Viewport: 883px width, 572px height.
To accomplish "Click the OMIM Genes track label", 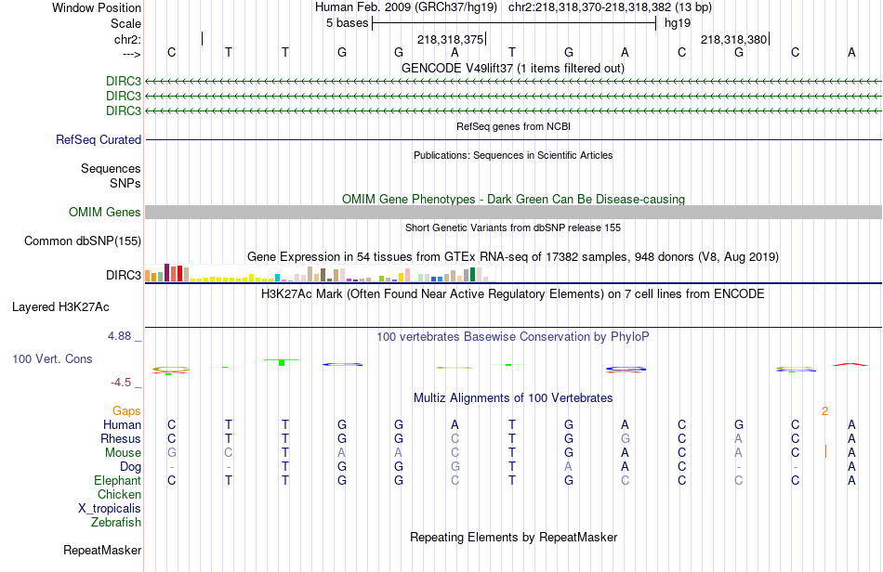I will click(x=105, y=212).
